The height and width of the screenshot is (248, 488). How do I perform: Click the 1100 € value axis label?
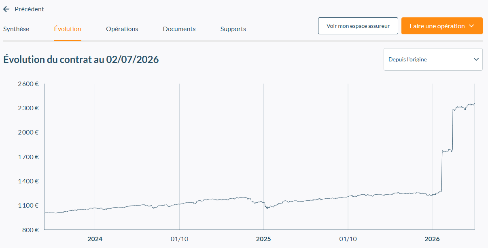pyautogui.click(x=28, y=205)
